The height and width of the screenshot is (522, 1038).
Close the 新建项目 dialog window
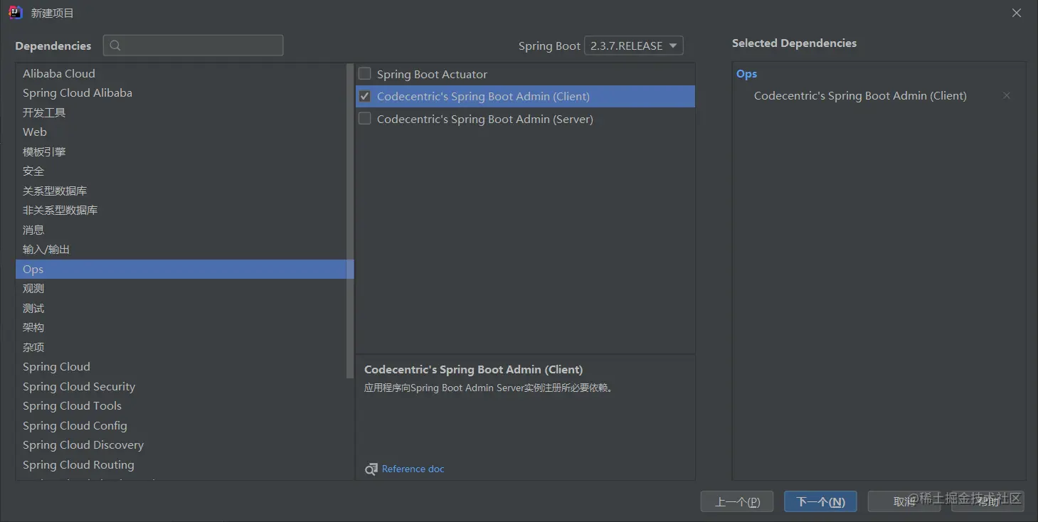(1017, 13)
